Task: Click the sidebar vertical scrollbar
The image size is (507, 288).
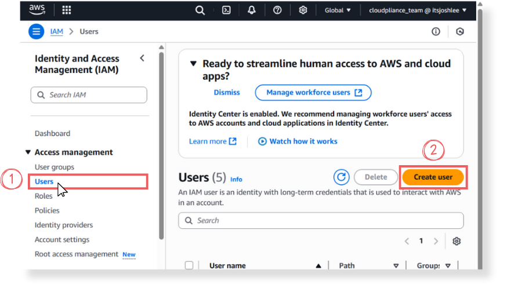Action: (x=161, y=145)
